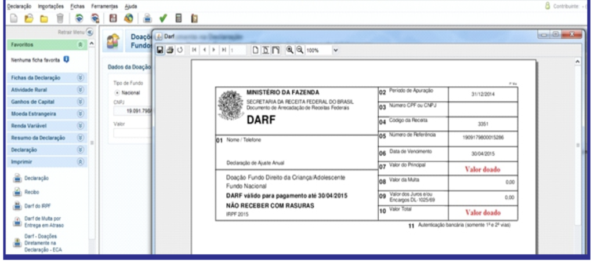The height and width of the screenshot is (263, 594).
Task: Click the blue info icon beside Nenhuma ficha favorita
Action: pos(66,60)
